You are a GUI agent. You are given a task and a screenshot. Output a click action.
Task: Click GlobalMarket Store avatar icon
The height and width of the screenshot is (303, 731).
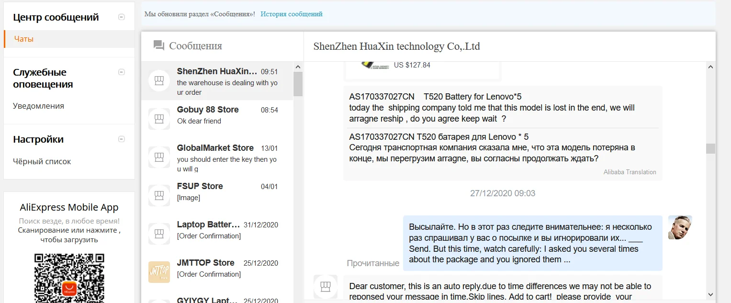159,157
